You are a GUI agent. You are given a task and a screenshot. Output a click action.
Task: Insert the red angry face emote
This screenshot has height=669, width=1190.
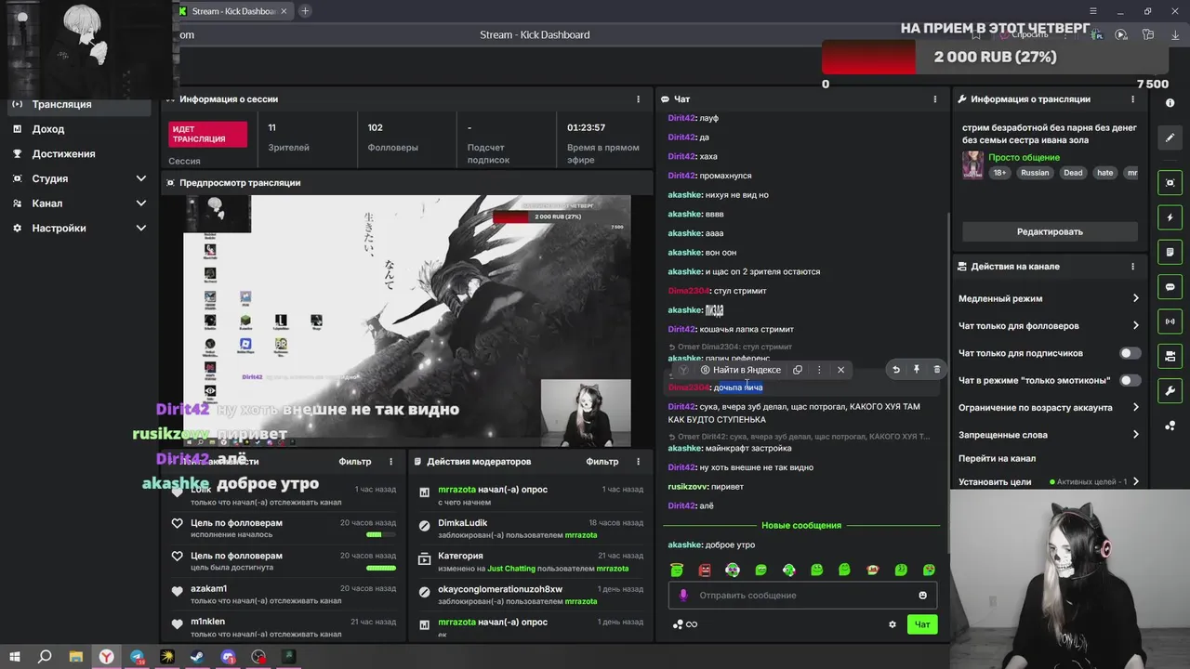(x=705, y=570)
